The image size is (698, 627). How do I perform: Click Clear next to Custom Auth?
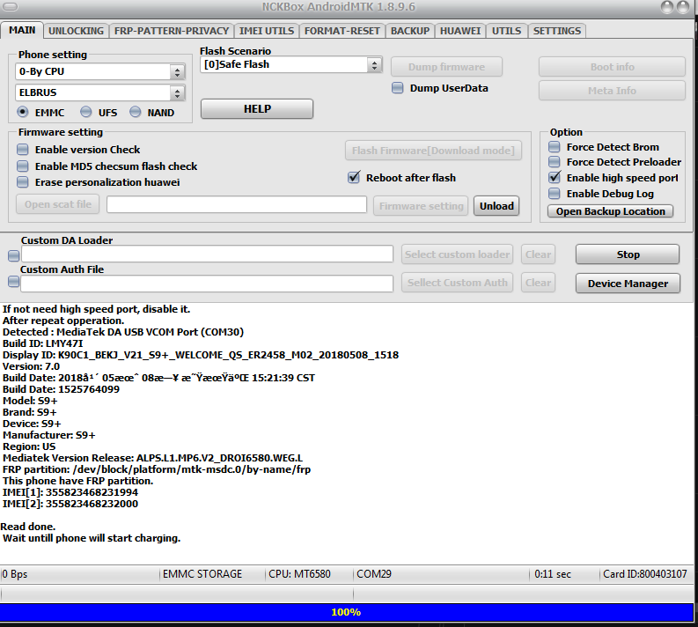[x=538, y=283]
